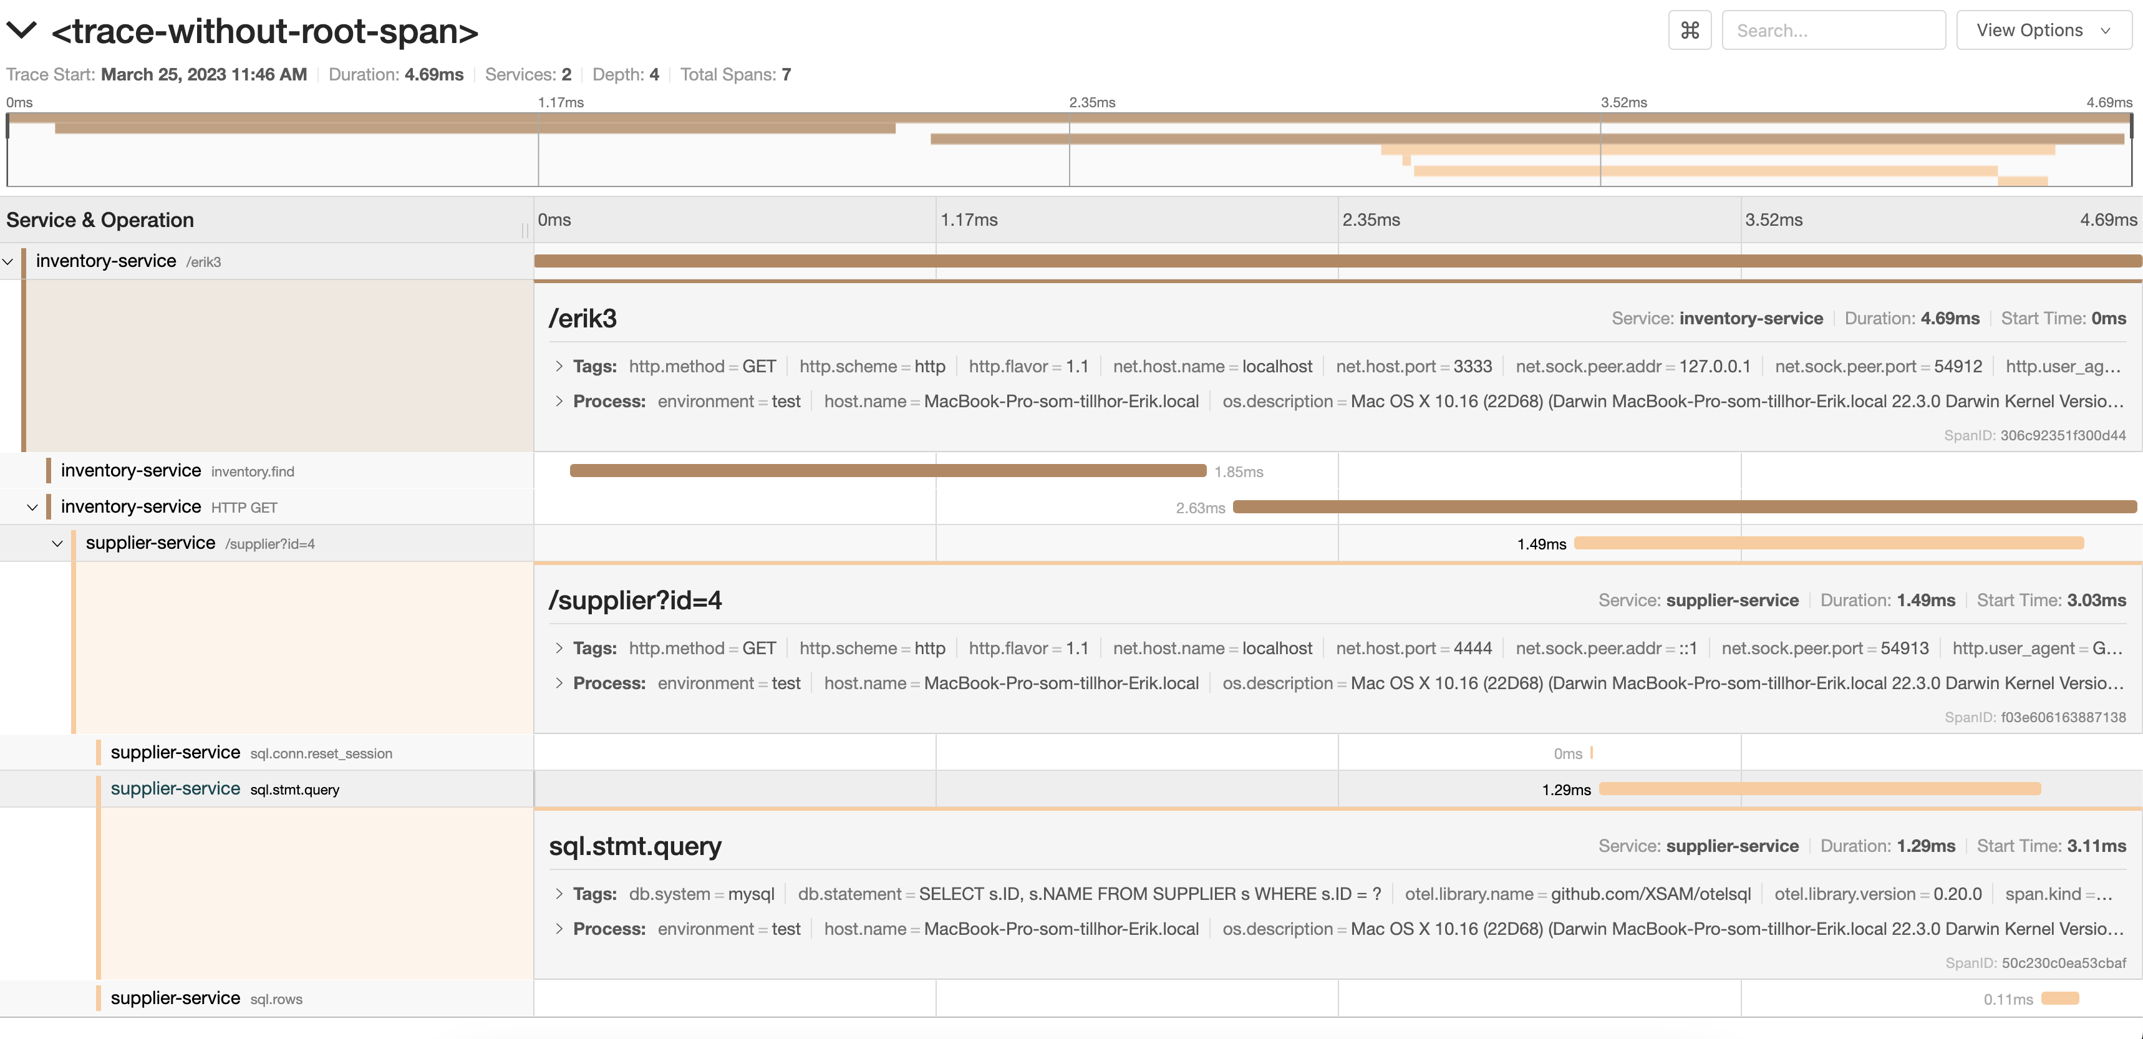The width and height of the screenshot is (2143, 1039).
Task: Expand Process section of /supplier?id=4 span
Action: pyautogui.click(x=560, y=683)
